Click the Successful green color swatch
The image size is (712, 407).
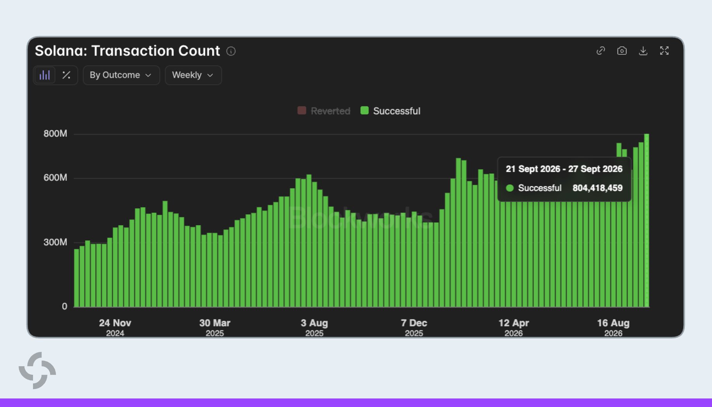tap(365, 110)
